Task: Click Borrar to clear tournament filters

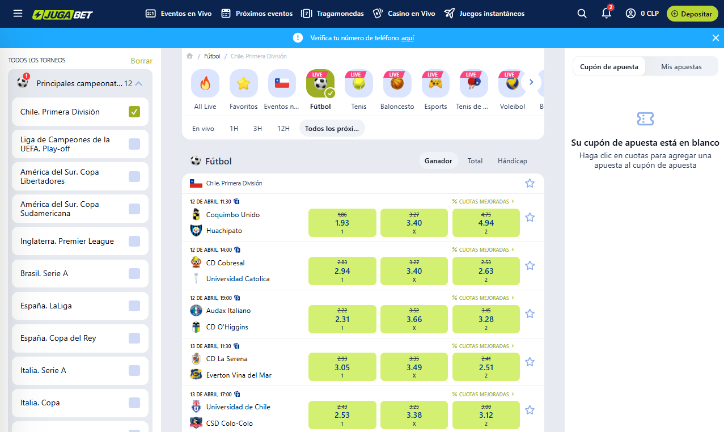Action: 142,61
